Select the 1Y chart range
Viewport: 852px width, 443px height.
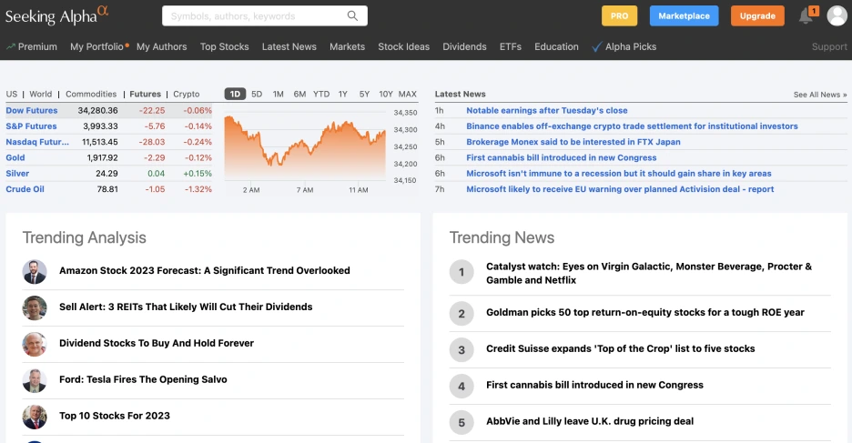(x=343, y=94)
